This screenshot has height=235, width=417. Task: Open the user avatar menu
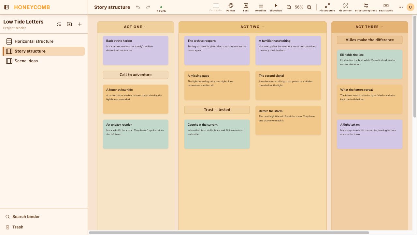coord(410,7)
